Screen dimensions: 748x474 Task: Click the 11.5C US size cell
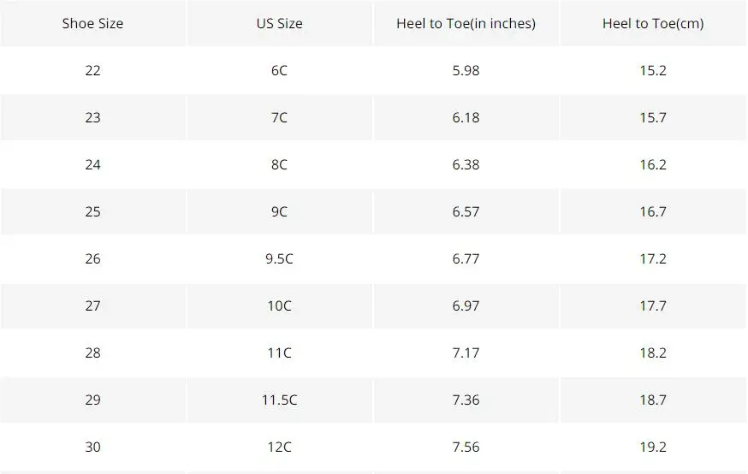coord(280,400)
